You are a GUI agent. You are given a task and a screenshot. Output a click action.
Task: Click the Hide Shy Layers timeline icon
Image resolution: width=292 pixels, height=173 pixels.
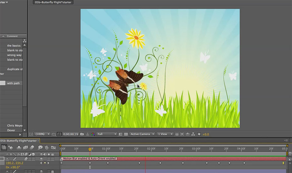pos(19,148)
